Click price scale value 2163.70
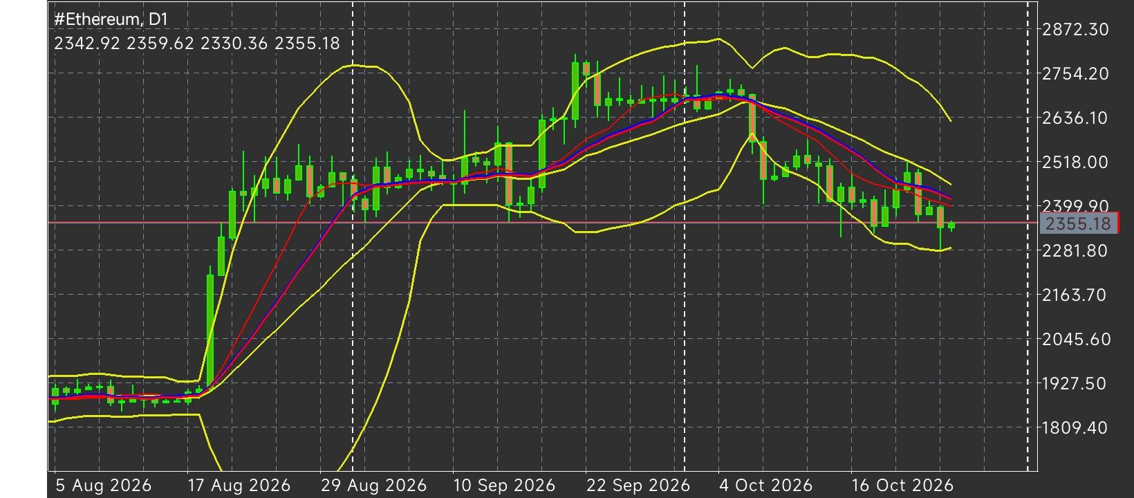Image resolution: width=1134 pixels, height=498 pixels. click(1075, 295)
